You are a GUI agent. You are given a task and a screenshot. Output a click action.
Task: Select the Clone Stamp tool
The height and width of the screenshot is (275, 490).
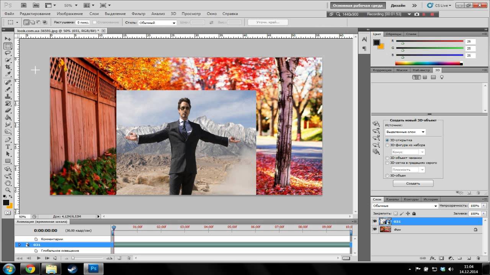[8, 96]
